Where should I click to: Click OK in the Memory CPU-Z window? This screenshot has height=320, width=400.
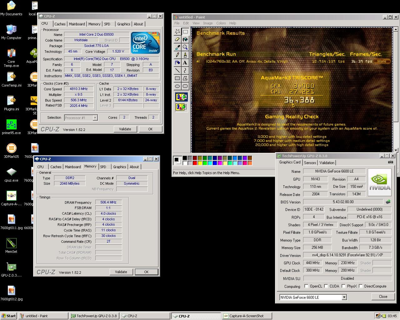pyautogui.click(x=146, y=272)
